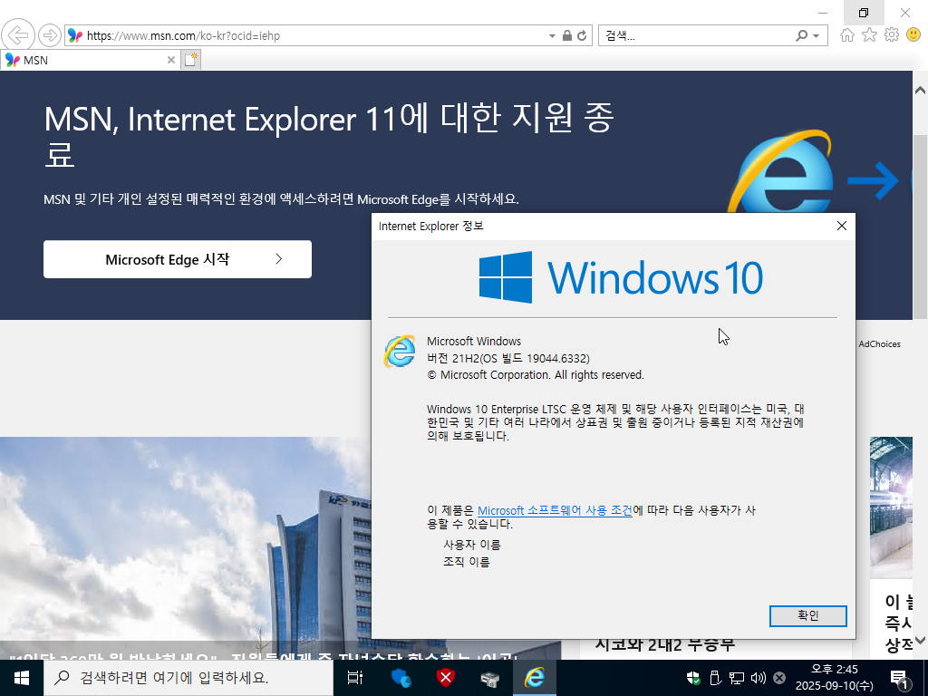Open the address bar autocomplete dropdown arrow
928x696 pixels.
552,35
